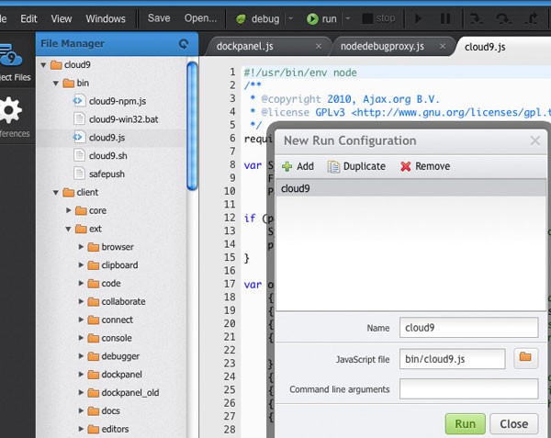Select cloud9 configuration in list

(x=411, y=188)
